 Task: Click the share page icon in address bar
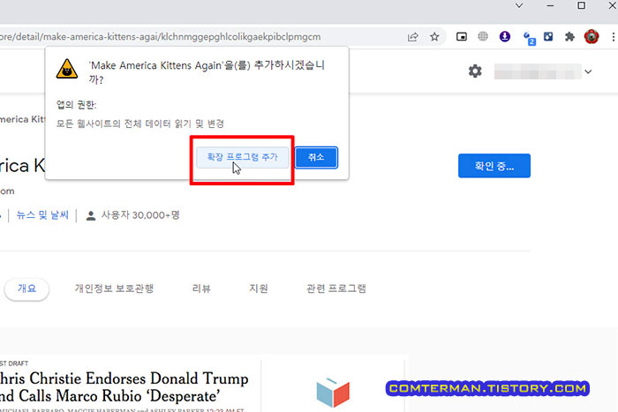412,37
